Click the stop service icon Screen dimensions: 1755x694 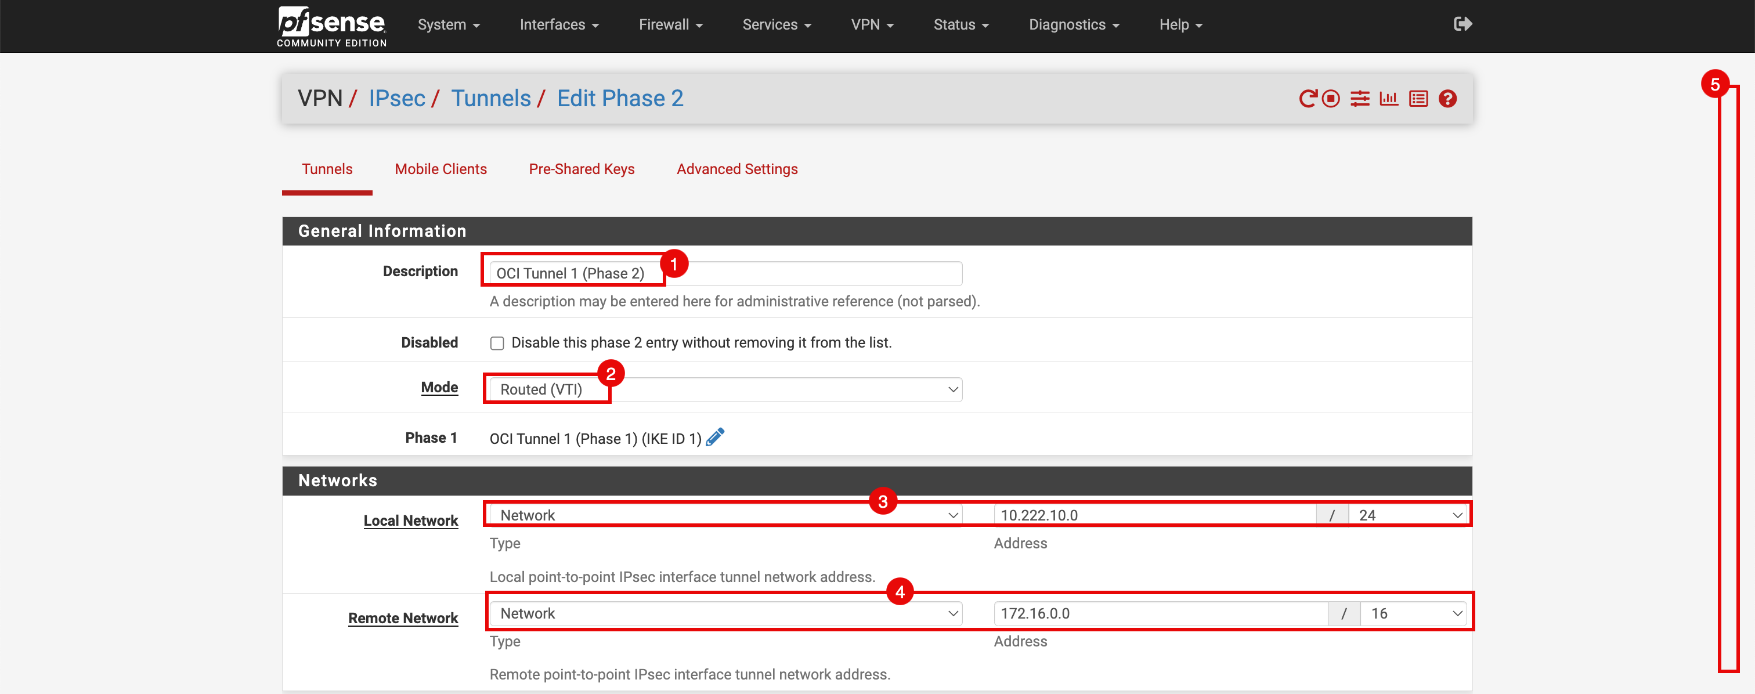tap(1331, 99)
